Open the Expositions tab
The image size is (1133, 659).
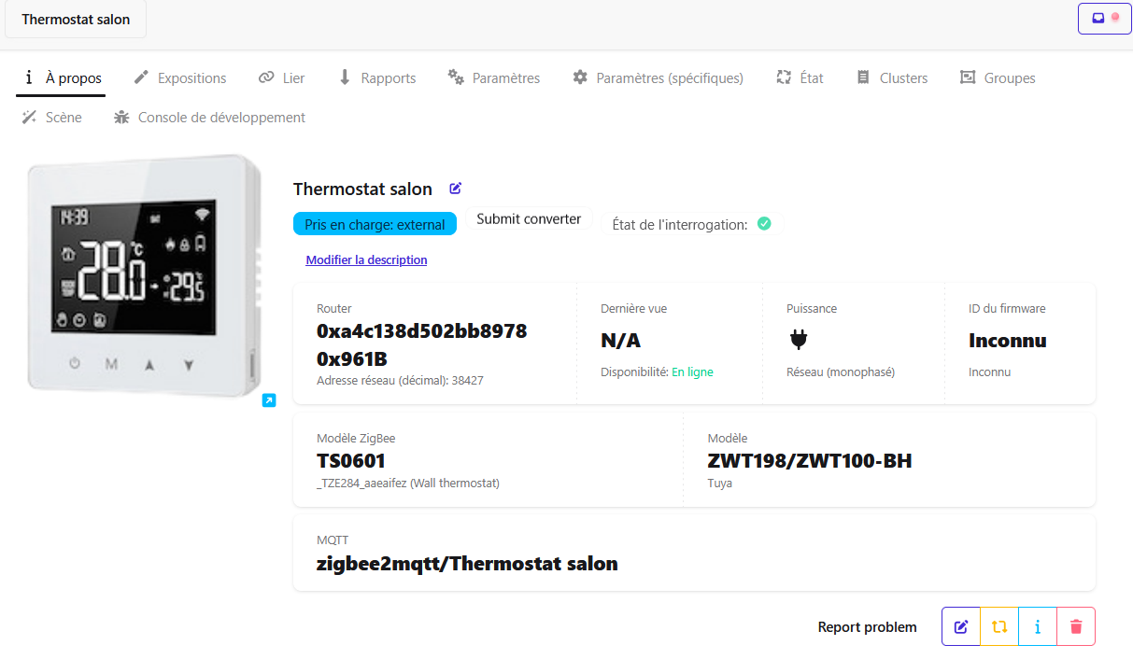180,78
